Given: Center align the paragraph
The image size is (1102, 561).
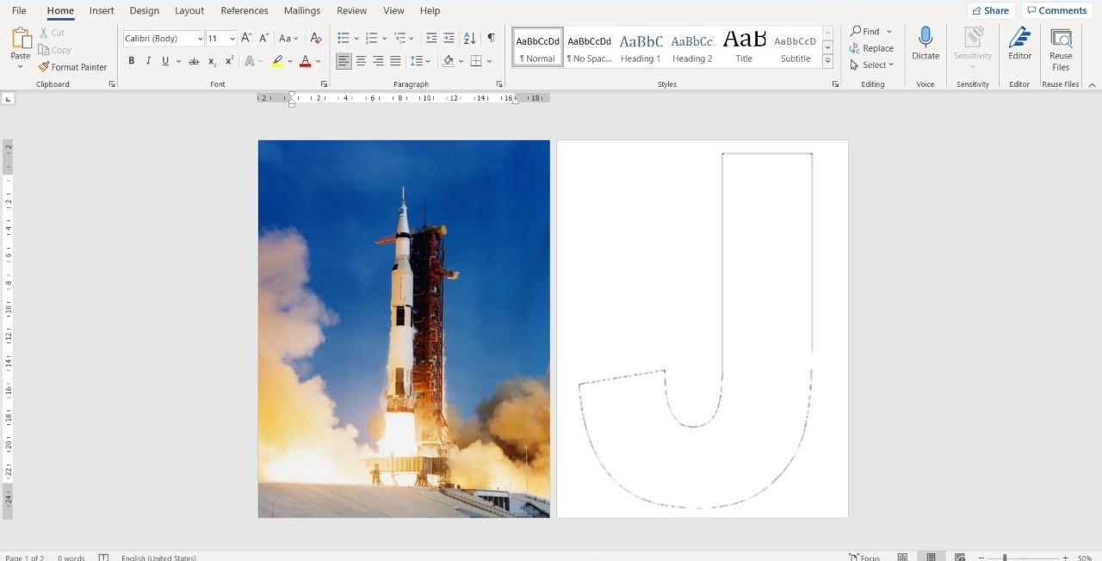Looking at the screenshot, I should click(x=361, y=61).
